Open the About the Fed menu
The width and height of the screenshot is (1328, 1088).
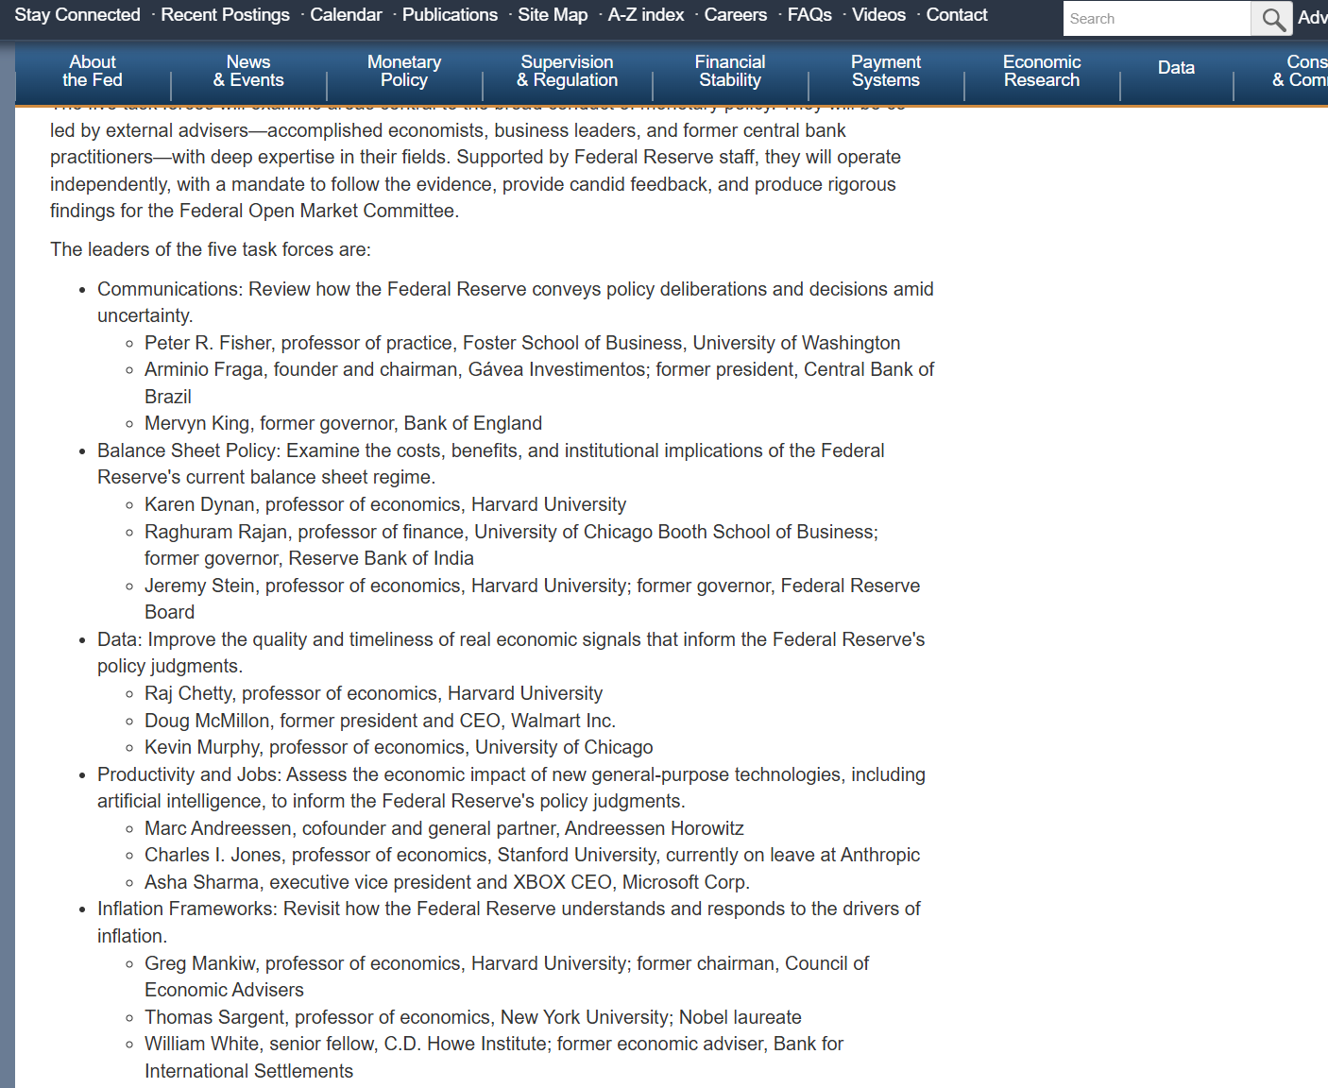(93, 71)
